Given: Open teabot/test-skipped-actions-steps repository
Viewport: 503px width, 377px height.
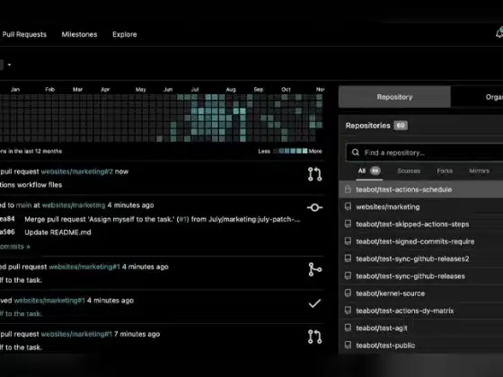Looking at the screenshot, I should pyautogui.click(x=412, y=224).
